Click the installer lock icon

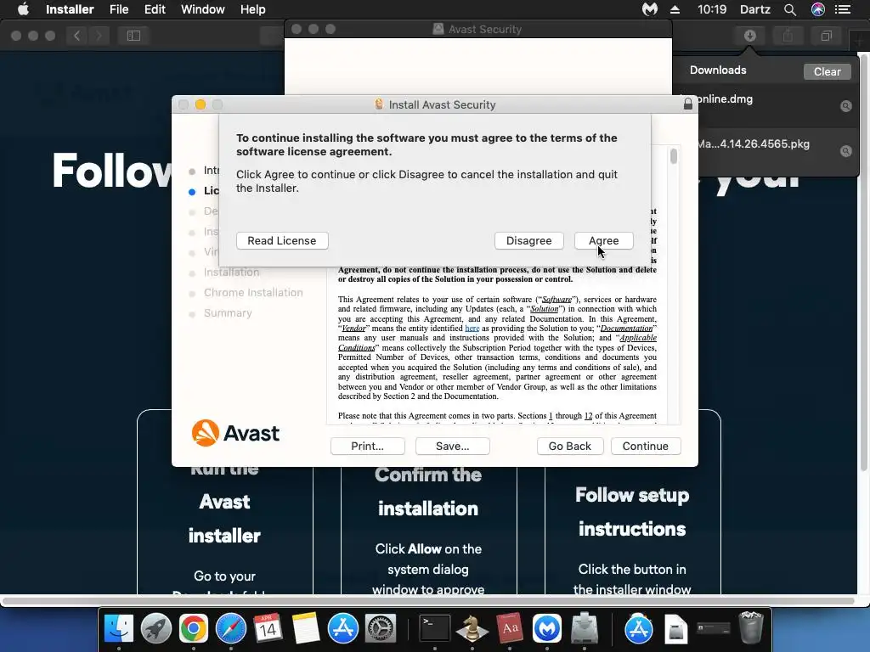[x=688, y=104]
